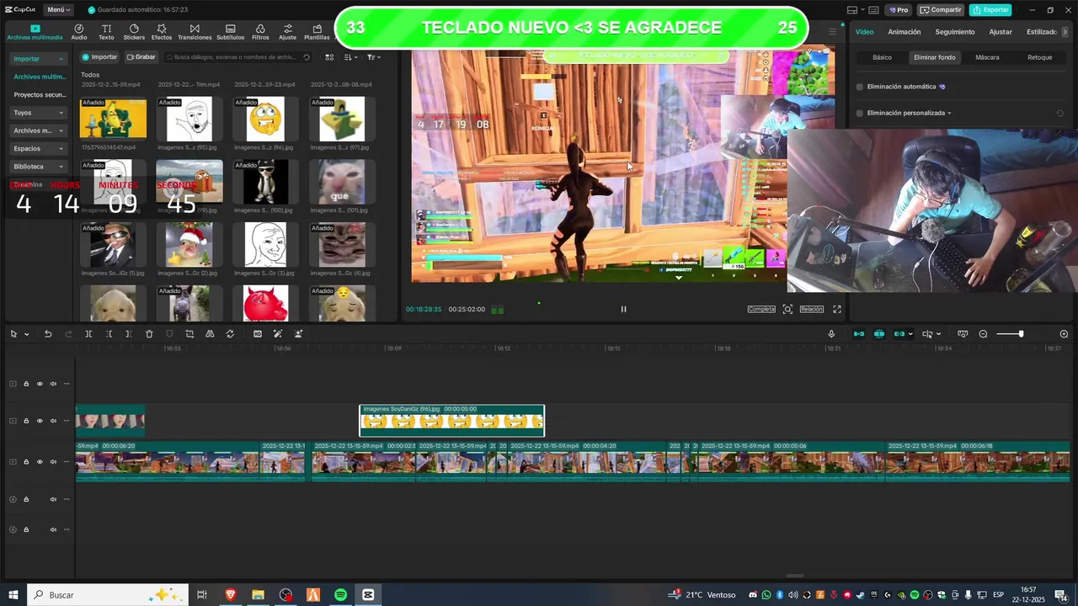1078x606 pixels.
Task: Click the Importar button with plus icon
Action: click(x=99, y=57)
